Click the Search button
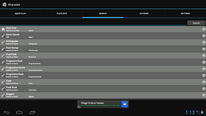 196,23
